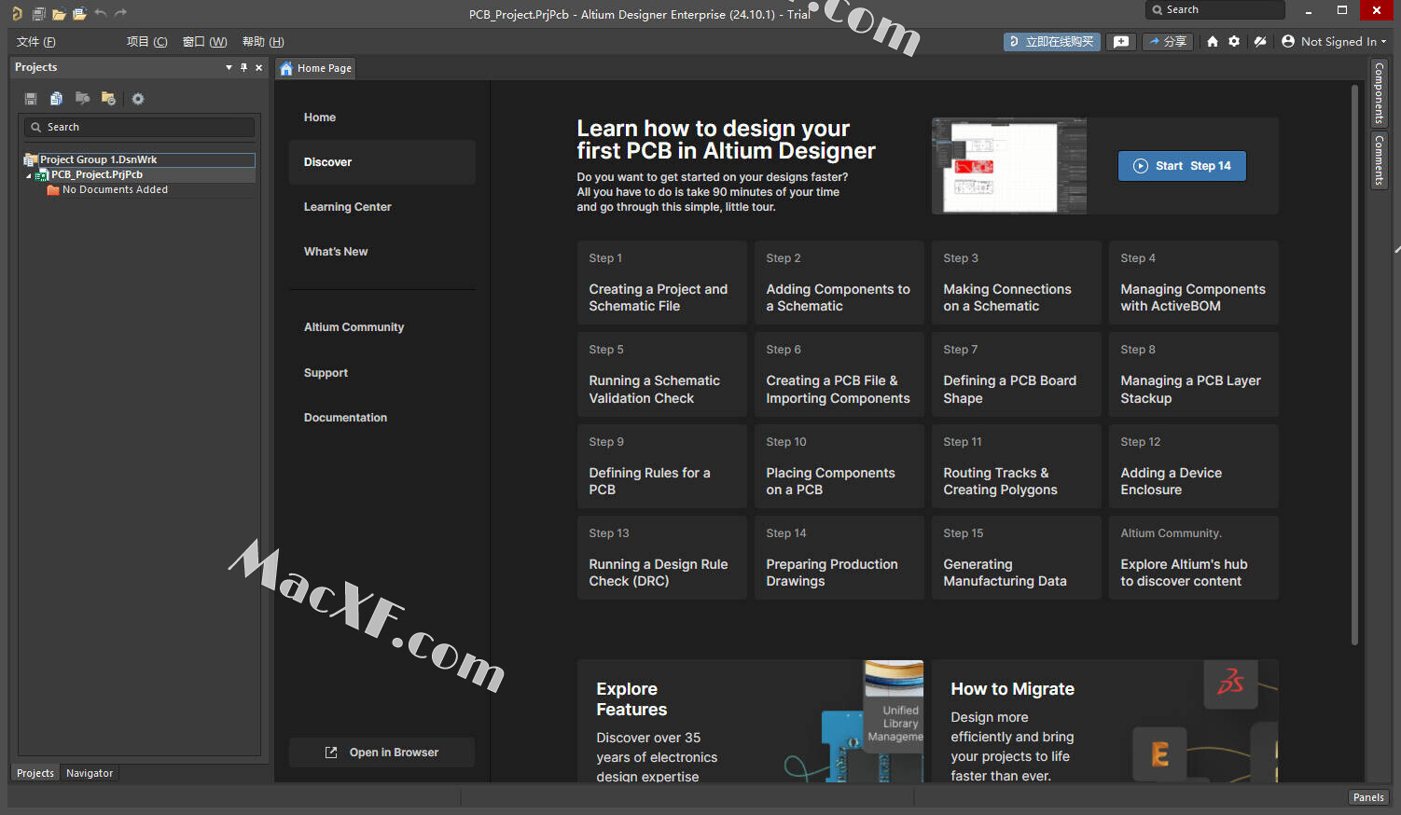Open the 帮助 (H) menu

click(x=263, y=42)
